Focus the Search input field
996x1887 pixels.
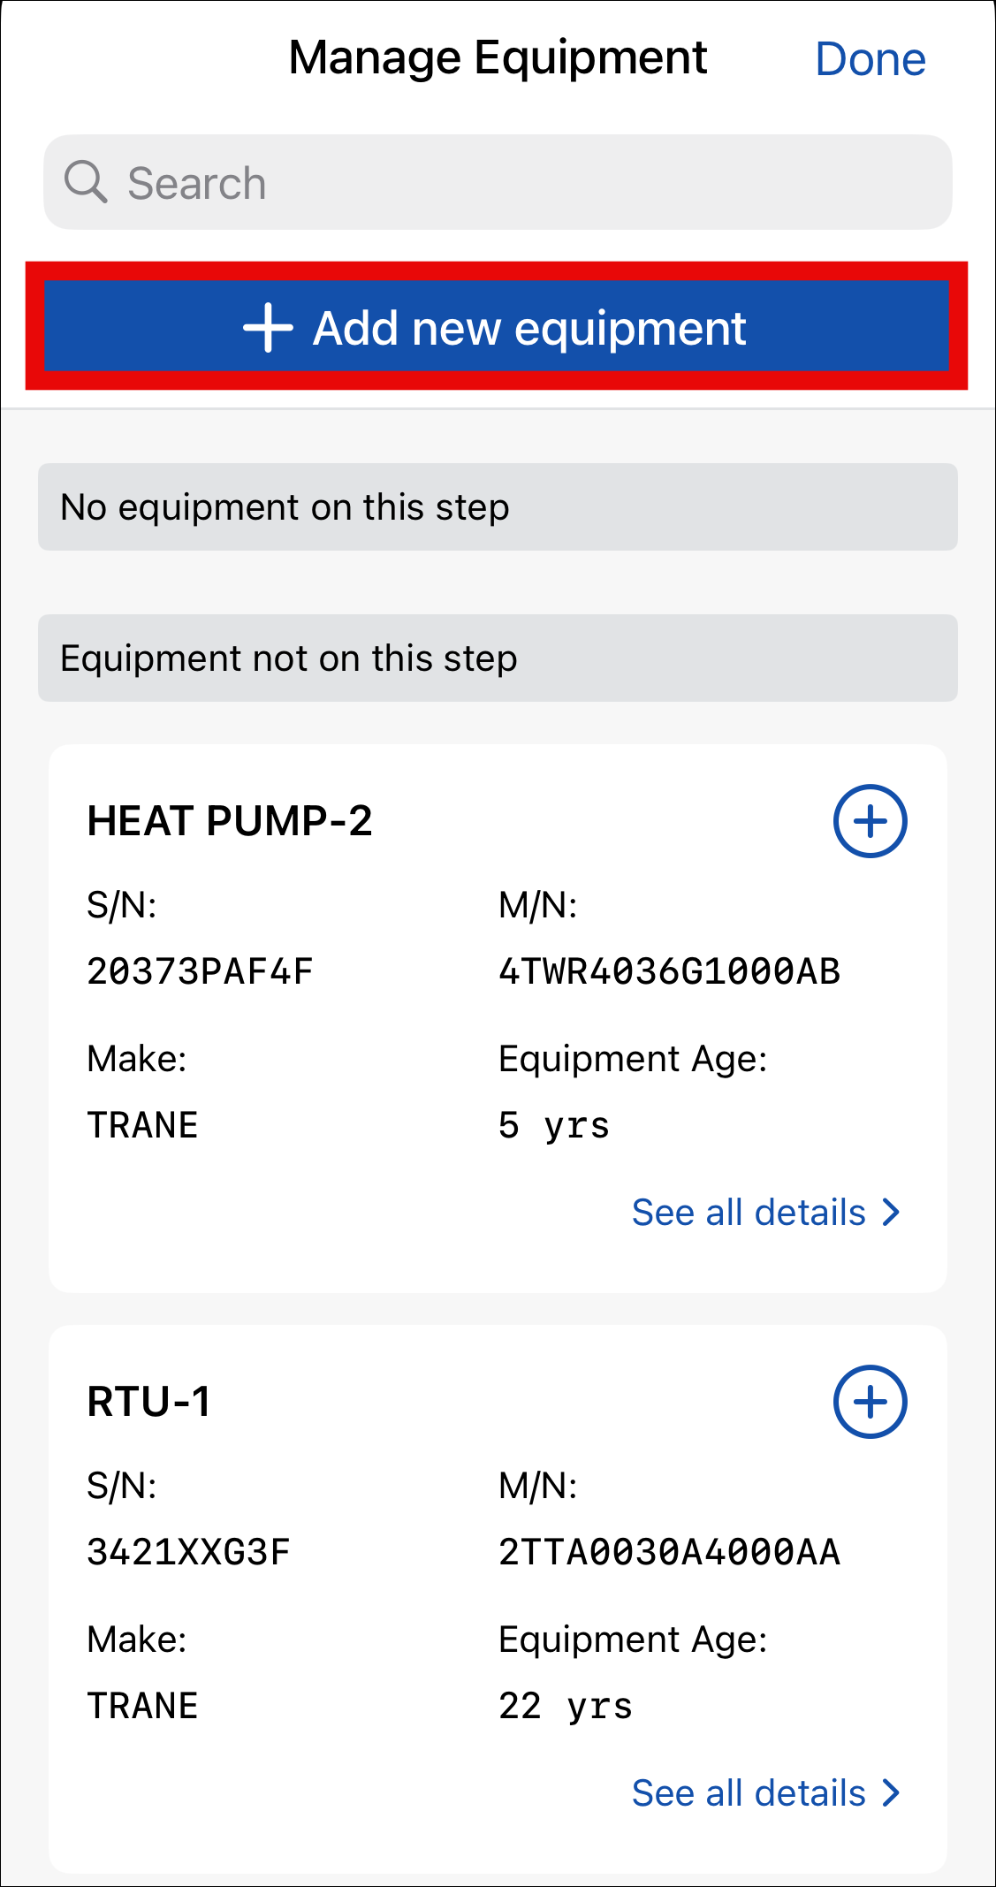point(530,182)
